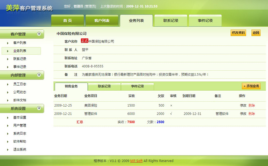Open 软件帮助 in the sidebar
Viewport: 268px width, 166px height.
20,141
